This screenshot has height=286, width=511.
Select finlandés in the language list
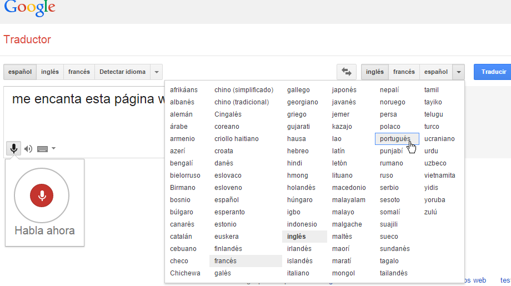(x=228, y=249)
